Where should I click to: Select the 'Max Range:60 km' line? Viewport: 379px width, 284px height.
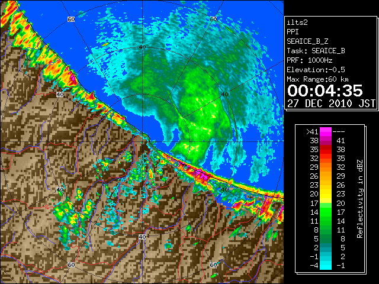point(317,79)
